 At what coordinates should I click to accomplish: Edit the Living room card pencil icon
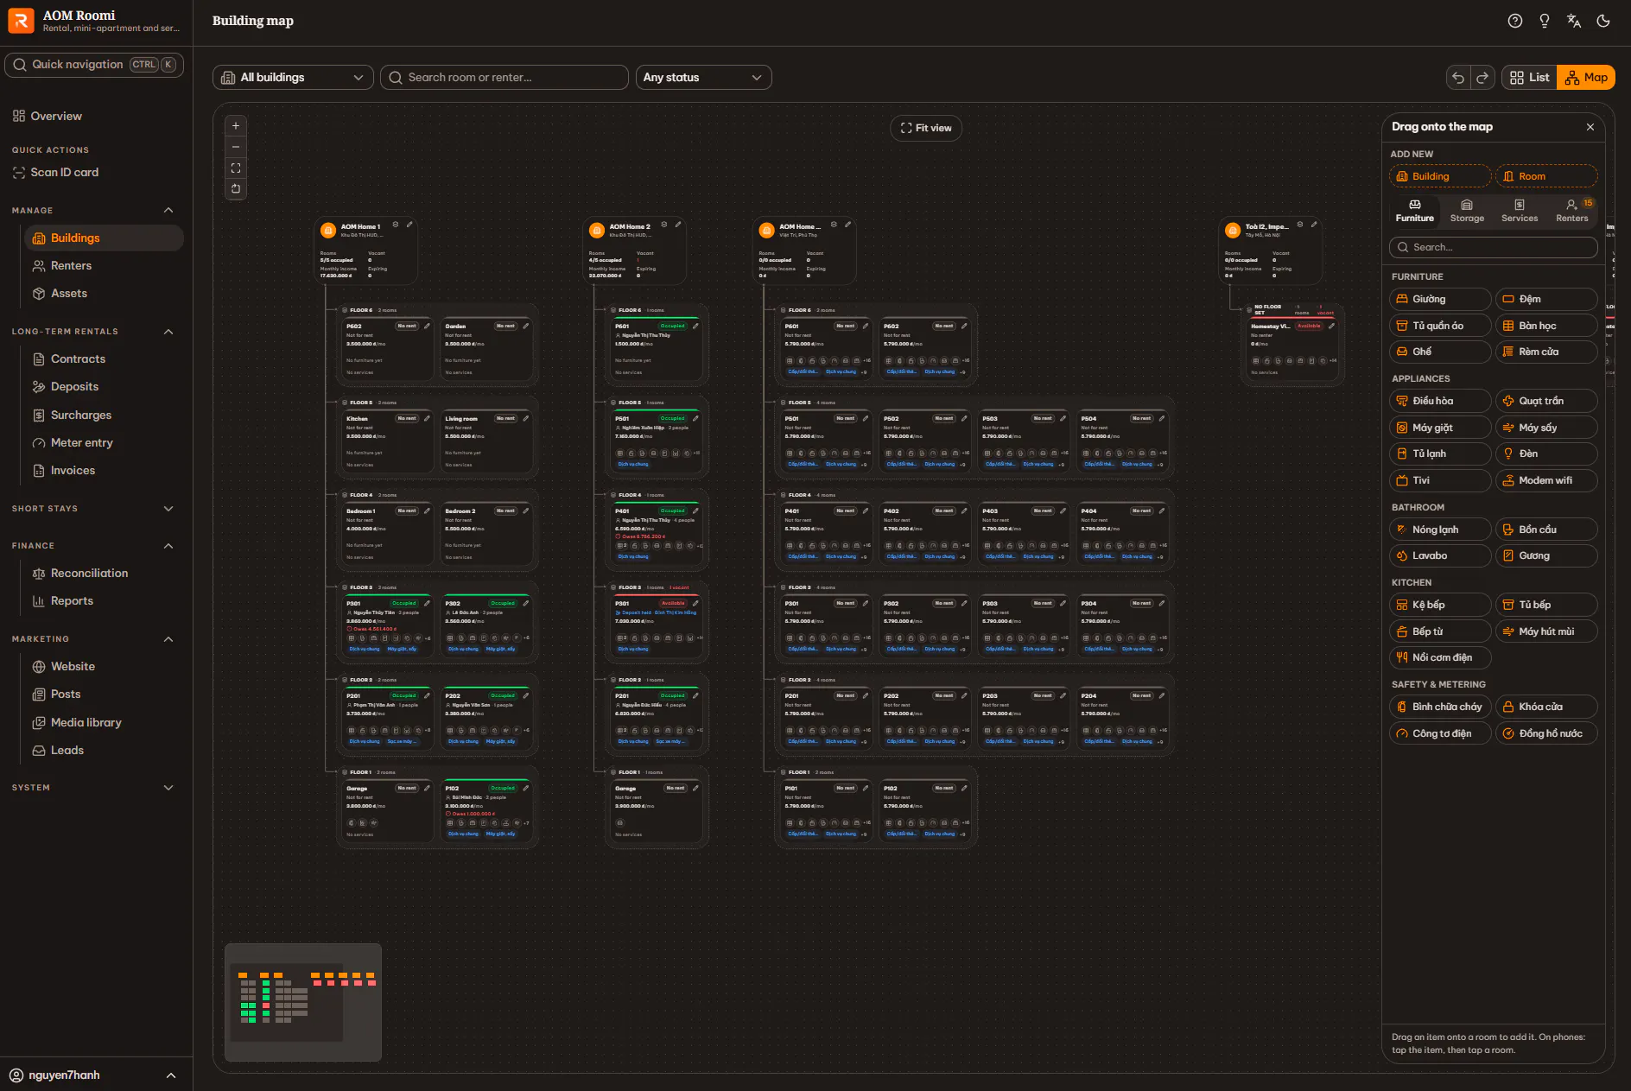(526, 418)
